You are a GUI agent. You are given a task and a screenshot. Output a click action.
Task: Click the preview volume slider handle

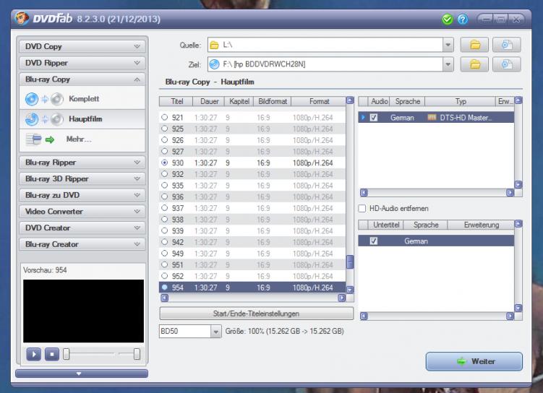tap(137, 354)
